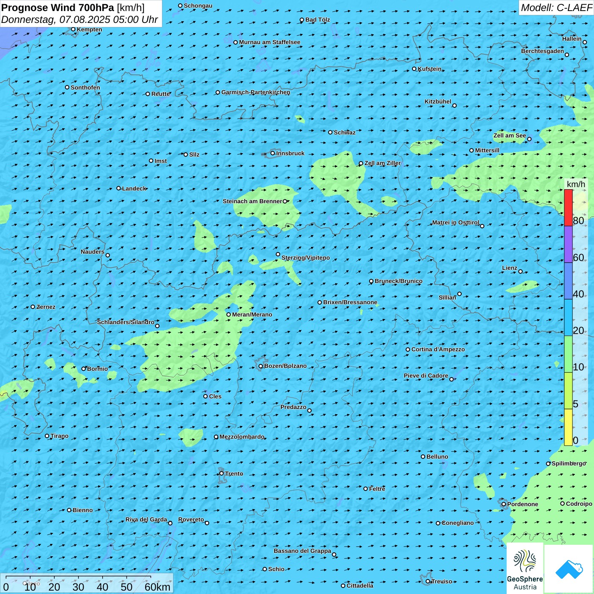Click the 'Mittersill' label
The height and width of the screenshot is (594, 594).
[x=488, y=150]
